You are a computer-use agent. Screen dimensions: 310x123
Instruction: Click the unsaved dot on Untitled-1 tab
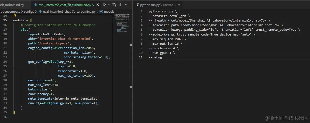(179, 5)
